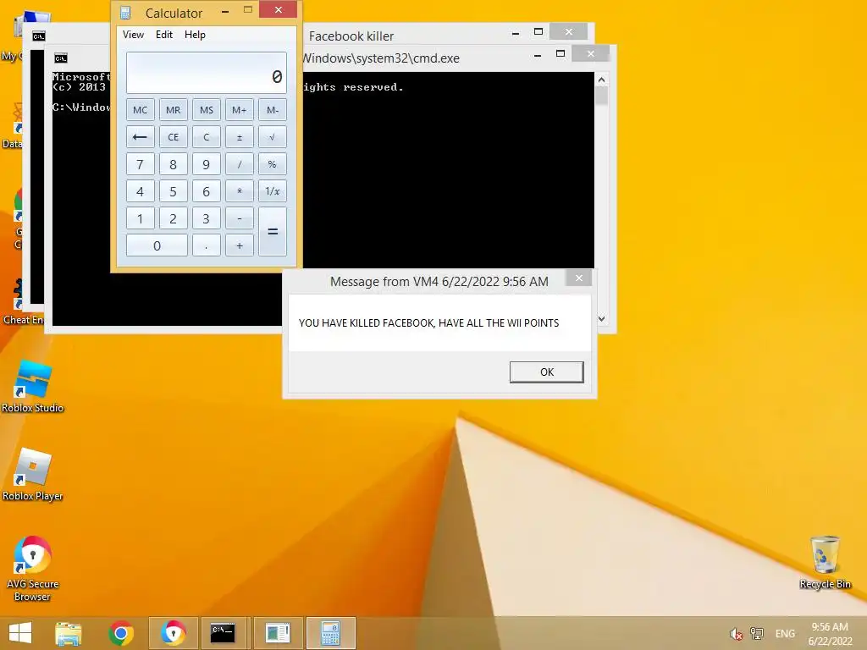The width and height of the screenshot is (867, 650).
Task: Minimize the Facebook killer window
Action: (x=516, y=33)
